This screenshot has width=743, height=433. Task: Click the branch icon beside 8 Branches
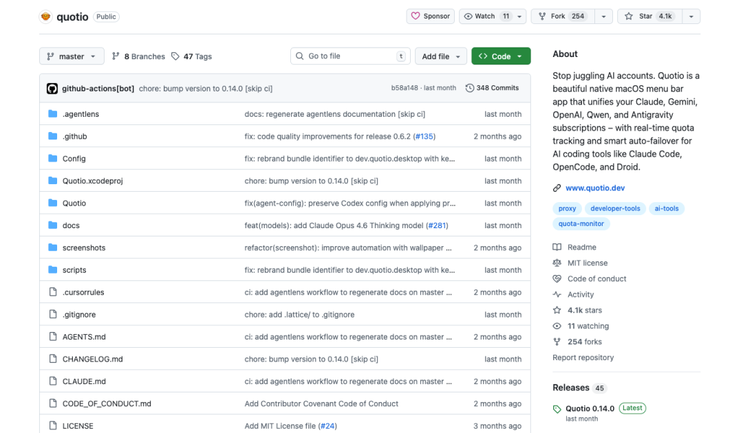[114, 56]
